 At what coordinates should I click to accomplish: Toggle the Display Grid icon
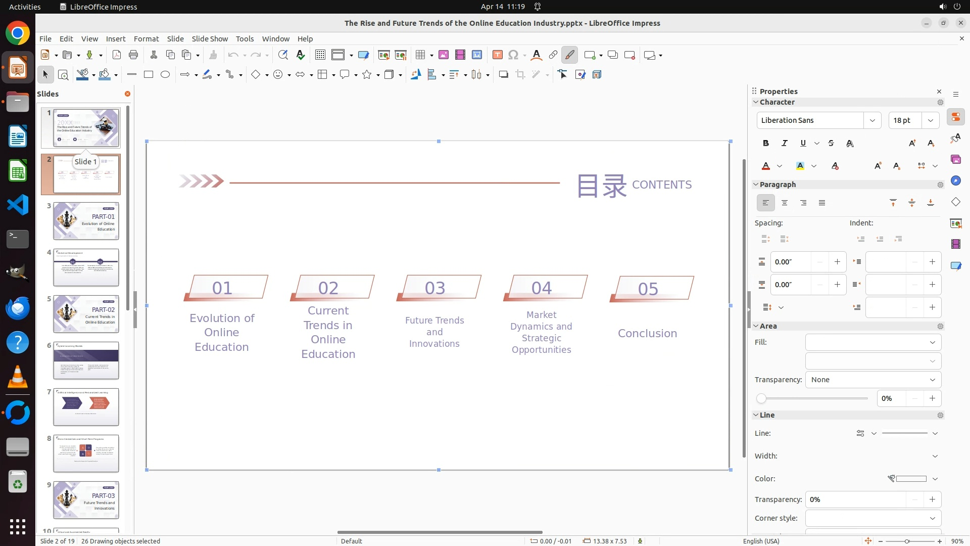tap(320, 55)
